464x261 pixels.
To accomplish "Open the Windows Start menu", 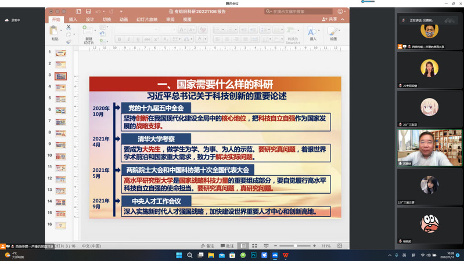I will tap(179, 255).
